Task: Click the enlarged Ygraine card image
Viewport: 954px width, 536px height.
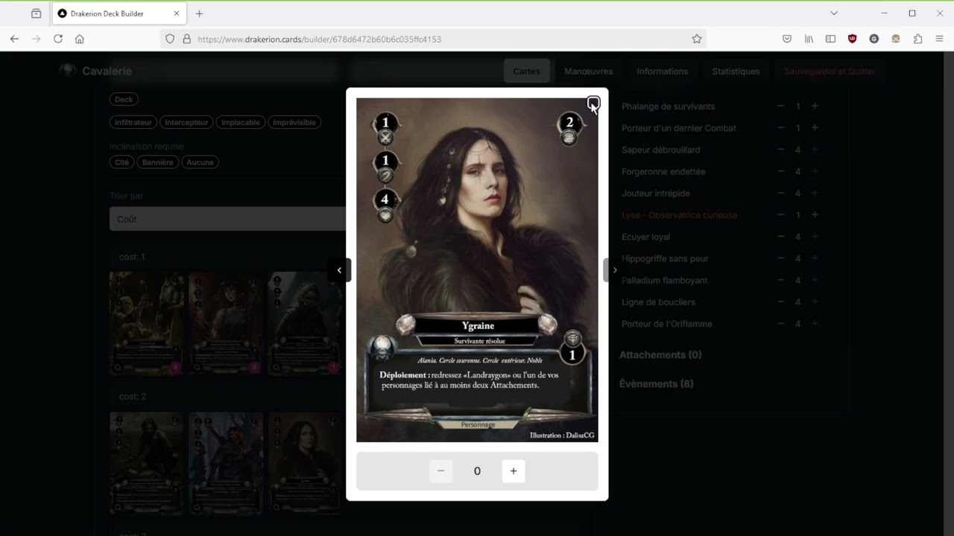Action: click(x=477, y=270)
